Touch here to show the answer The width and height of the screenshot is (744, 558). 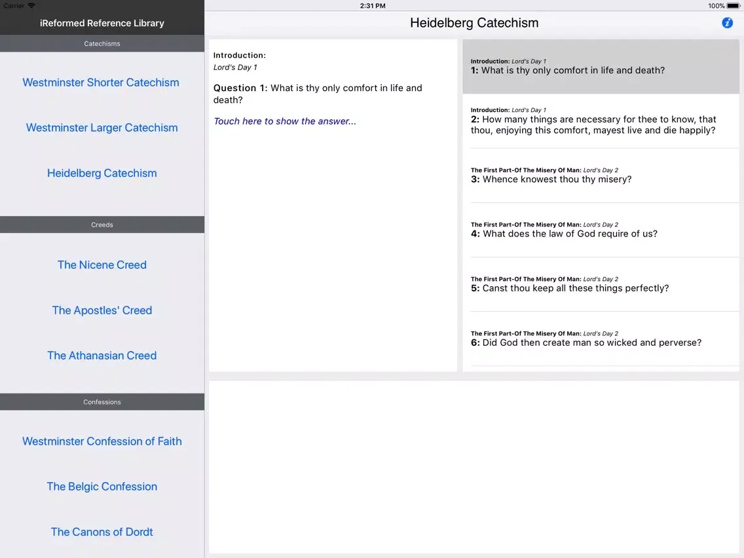[x=285, y=121]
